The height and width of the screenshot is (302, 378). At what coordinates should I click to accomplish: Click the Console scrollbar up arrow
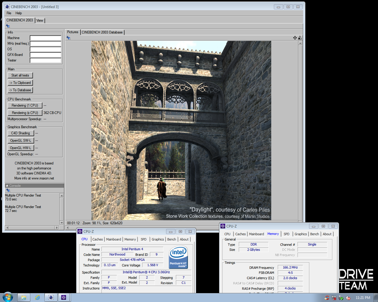pyautogui.click(x=62, y=195)
